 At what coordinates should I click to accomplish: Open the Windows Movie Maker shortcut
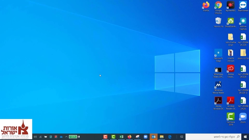218,87
